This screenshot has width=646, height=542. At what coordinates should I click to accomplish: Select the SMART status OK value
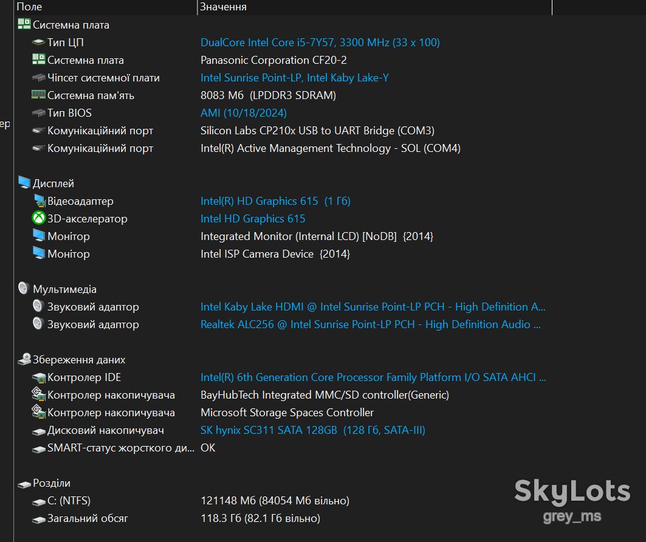[208, 448]
